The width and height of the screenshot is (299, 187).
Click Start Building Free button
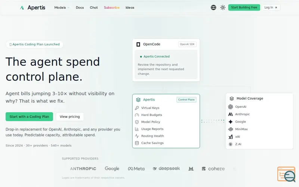[x=244, y=7]
